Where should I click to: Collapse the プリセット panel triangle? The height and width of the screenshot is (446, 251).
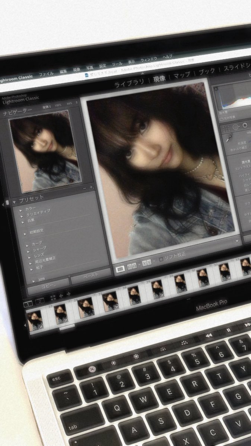15,202
